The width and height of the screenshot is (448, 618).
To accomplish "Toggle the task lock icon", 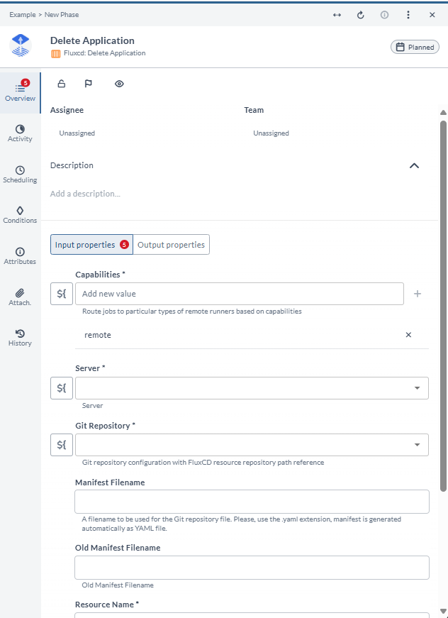I will pyautogui.click(x=62, y=84).
